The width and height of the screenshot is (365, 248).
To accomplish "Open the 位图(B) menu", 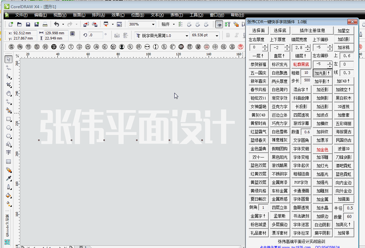I will [137, 15].
